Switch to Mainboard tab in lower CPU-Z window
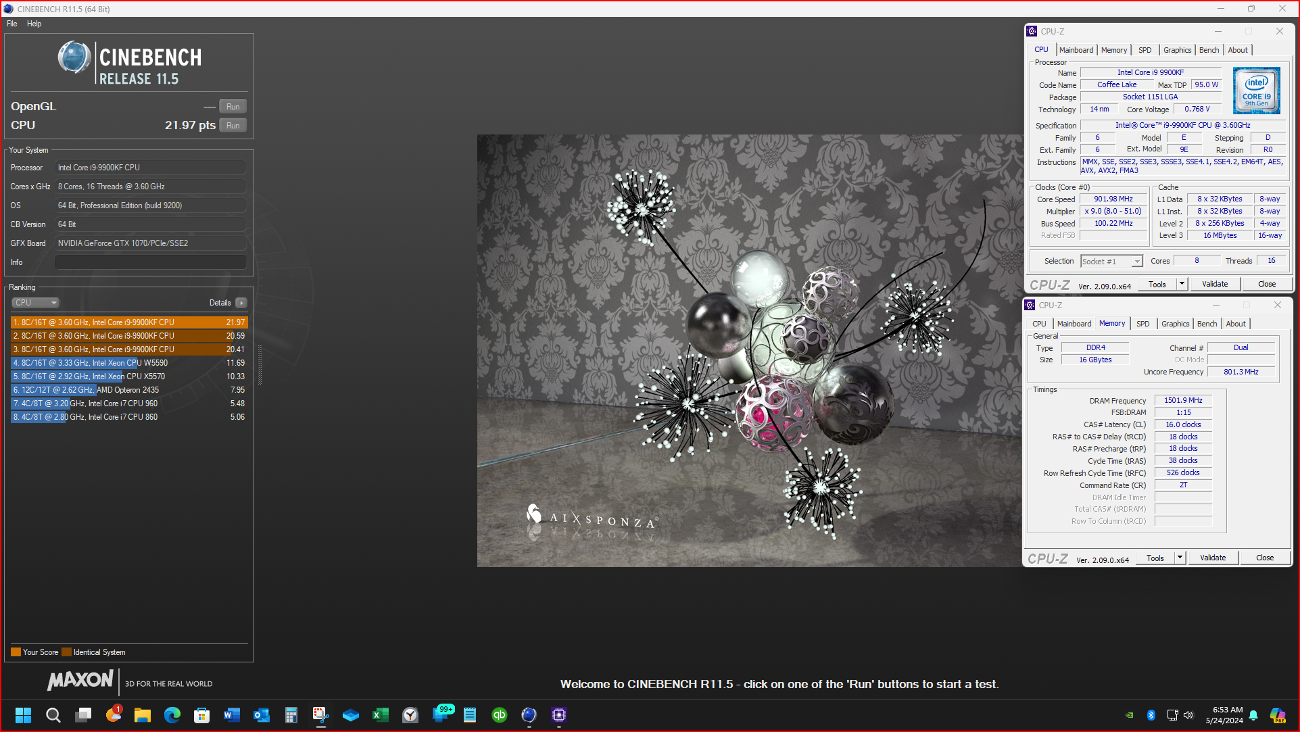 point(1074,324)
